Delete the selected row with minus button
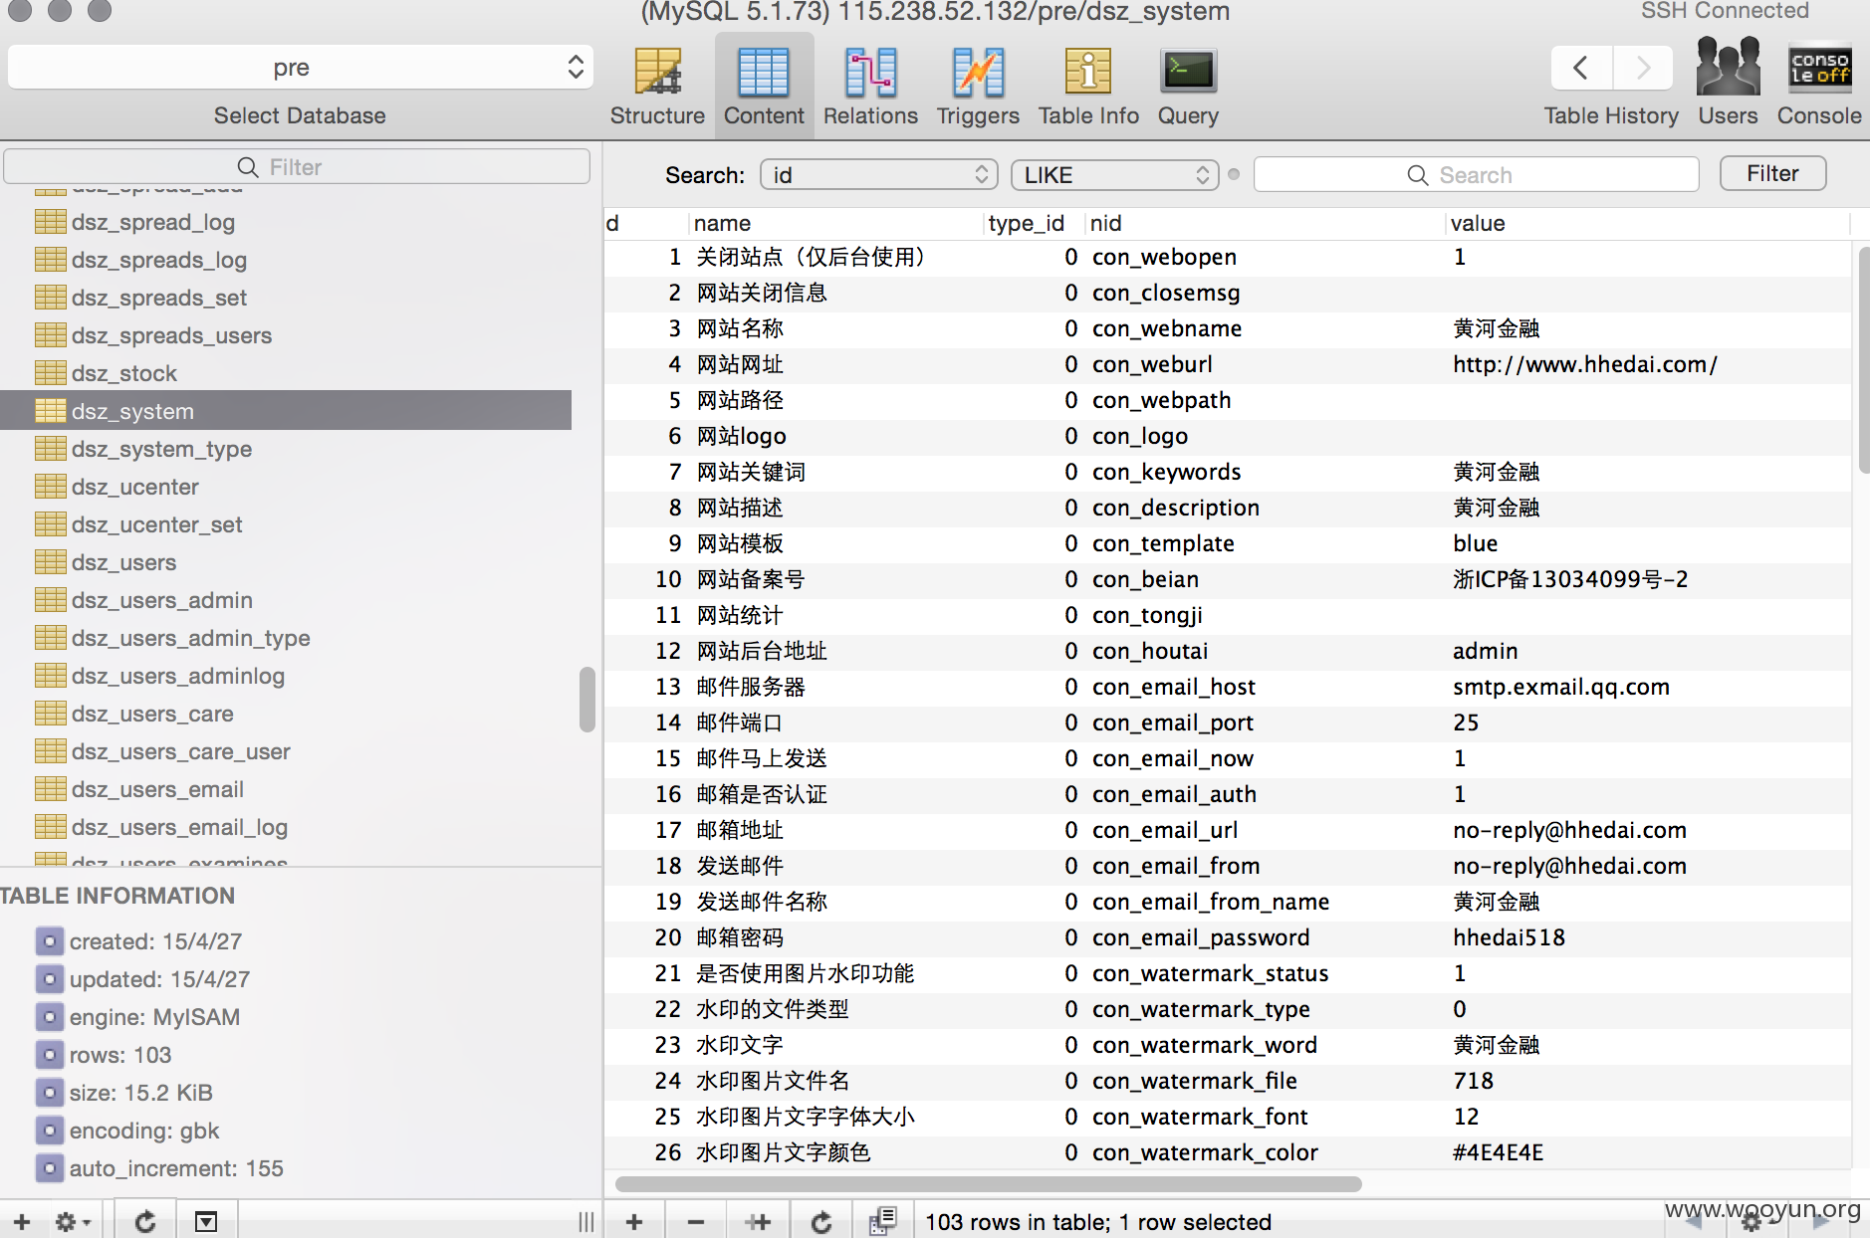 [x=696, y=1221]
